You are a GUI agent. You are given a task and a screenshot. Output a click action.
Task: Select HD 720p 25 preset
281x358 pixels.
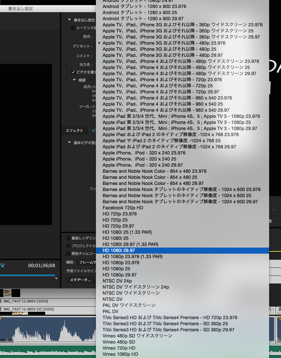point(182,220)
